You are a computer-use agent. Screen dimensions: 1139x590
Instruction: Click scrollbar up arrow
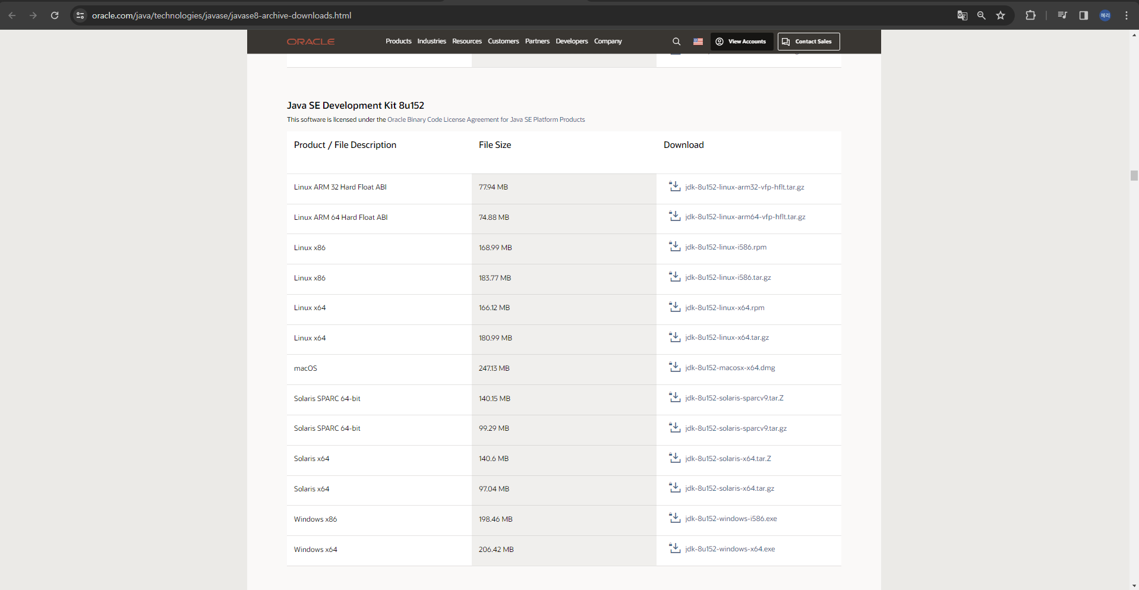click(x=1134, y=35)
